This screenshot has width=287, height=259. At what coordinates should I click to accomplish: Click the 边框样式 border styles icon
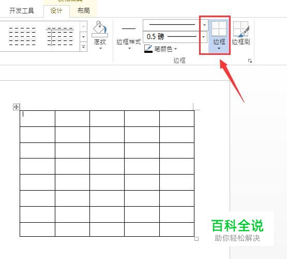click(129, 28)
